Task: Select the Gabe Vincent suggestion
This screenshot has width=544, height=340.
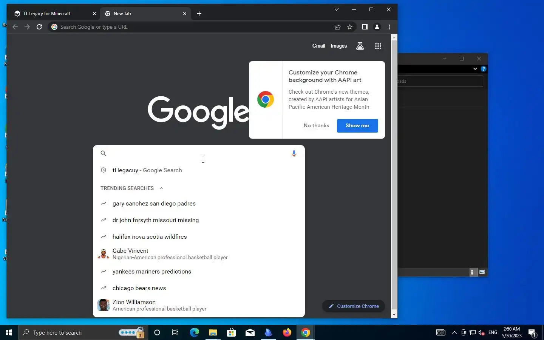Action: (199, 254)
